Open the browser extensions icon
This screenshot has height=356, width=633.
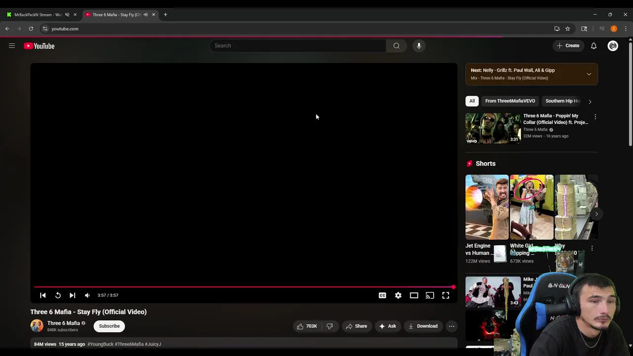[x=584, y=29]
